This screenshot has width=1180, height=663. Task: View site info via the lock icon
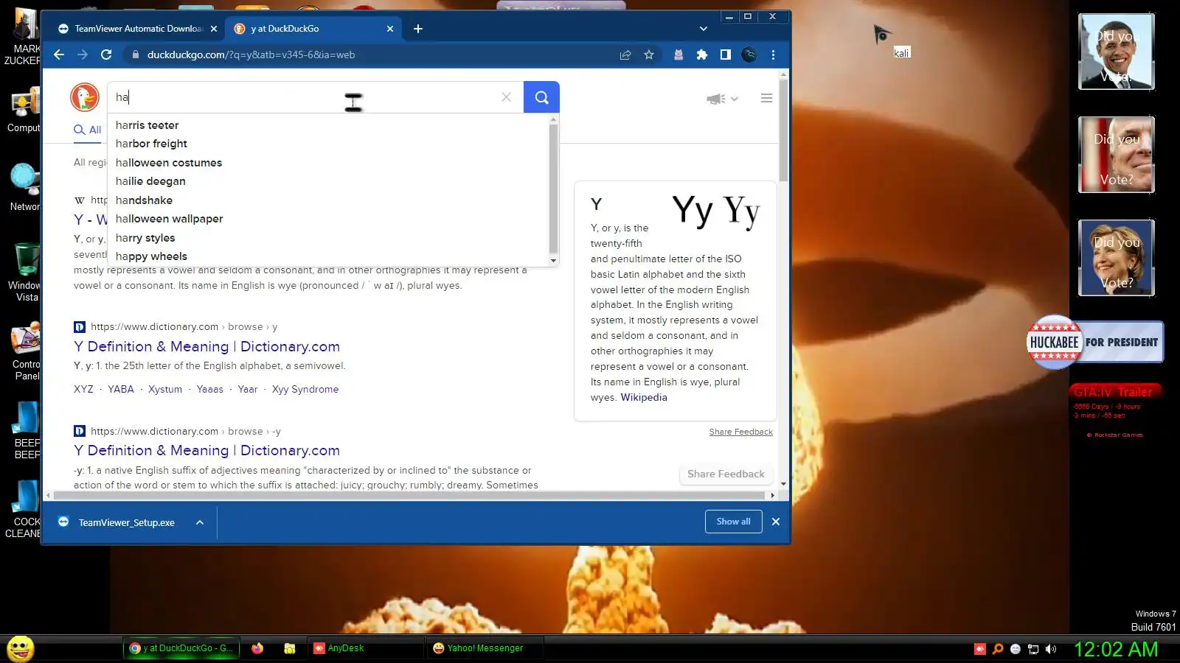pos(135,55)
